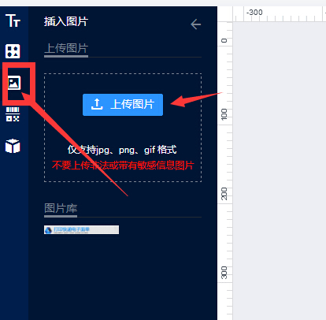326x320 pixels.
Task: Click the back arrow beside 插入图片
Action: (195, 24)
